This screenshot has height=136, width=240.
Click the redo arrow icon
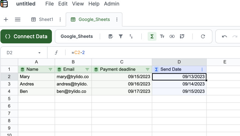coord(235,36)
